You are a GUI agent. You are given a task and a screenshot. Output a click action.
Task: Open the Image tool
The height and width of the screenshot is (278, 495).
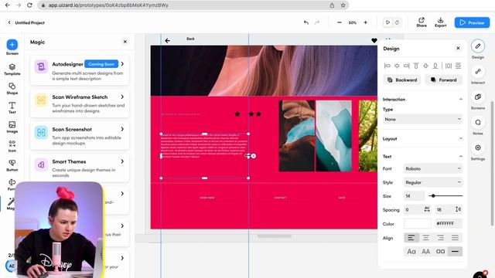[12, 127]
